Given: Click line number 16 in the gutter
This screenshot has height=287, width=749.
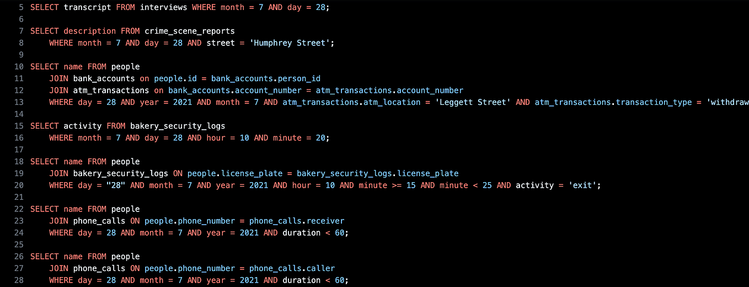Looking at the screenshot, I should 19,137.
